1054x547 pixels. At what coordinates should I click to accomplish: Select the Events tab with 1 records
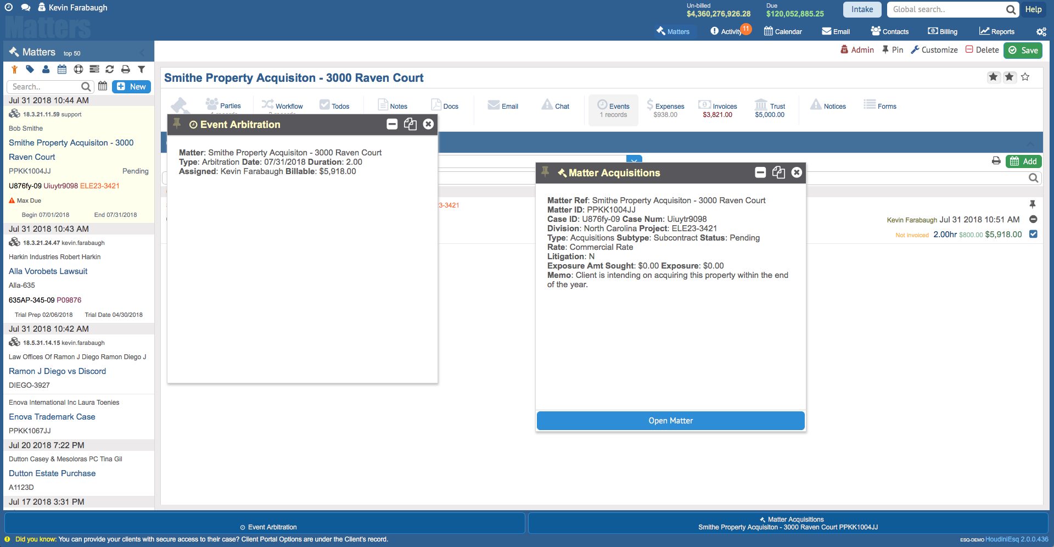coord(613,110)
